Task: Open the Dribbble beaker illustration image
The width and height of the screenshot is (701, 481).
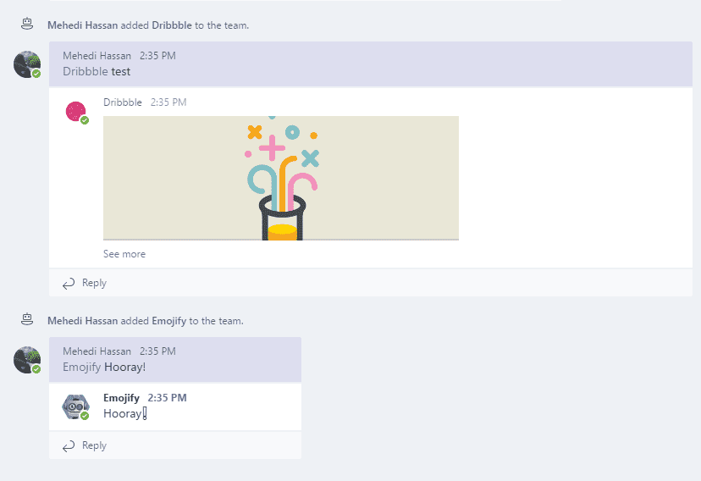Action: tap(280, 178)
